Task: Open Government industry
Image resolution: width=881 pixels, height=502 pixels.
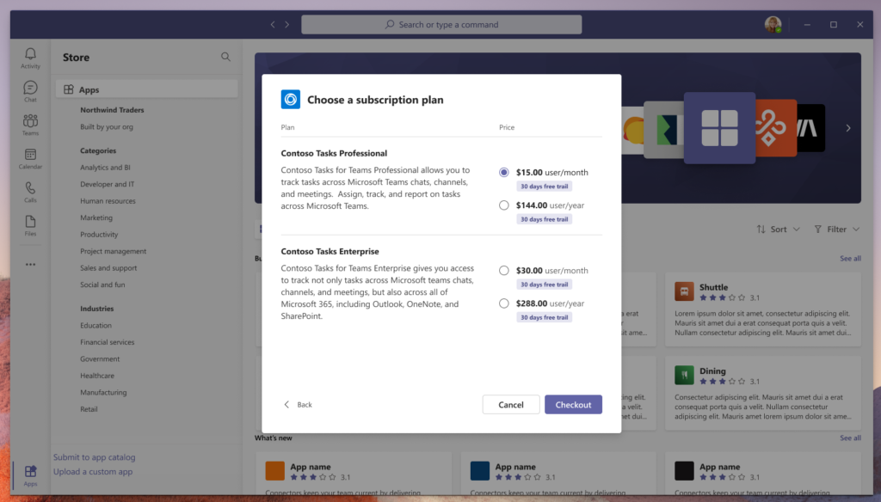Action: [100, 358]
